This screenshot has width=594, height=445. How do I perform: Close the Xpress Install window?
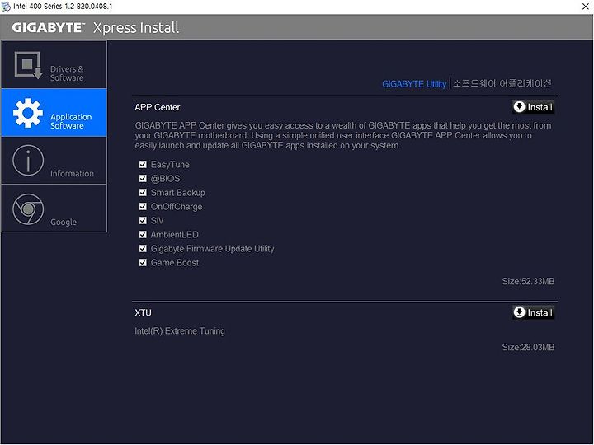585,7
